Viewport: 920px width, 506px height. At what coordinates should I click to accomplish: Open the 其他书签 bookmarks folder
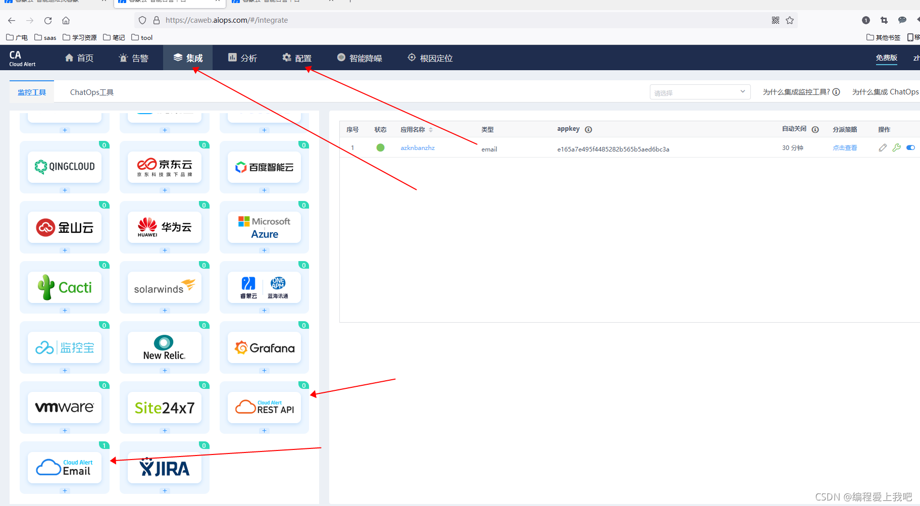click(x=883, y=37)
